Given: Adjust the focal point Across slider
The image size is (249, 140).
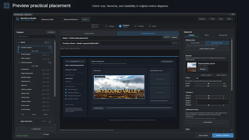Looking at the screenshot, I should pyautogui.click(x=208, y=83).
